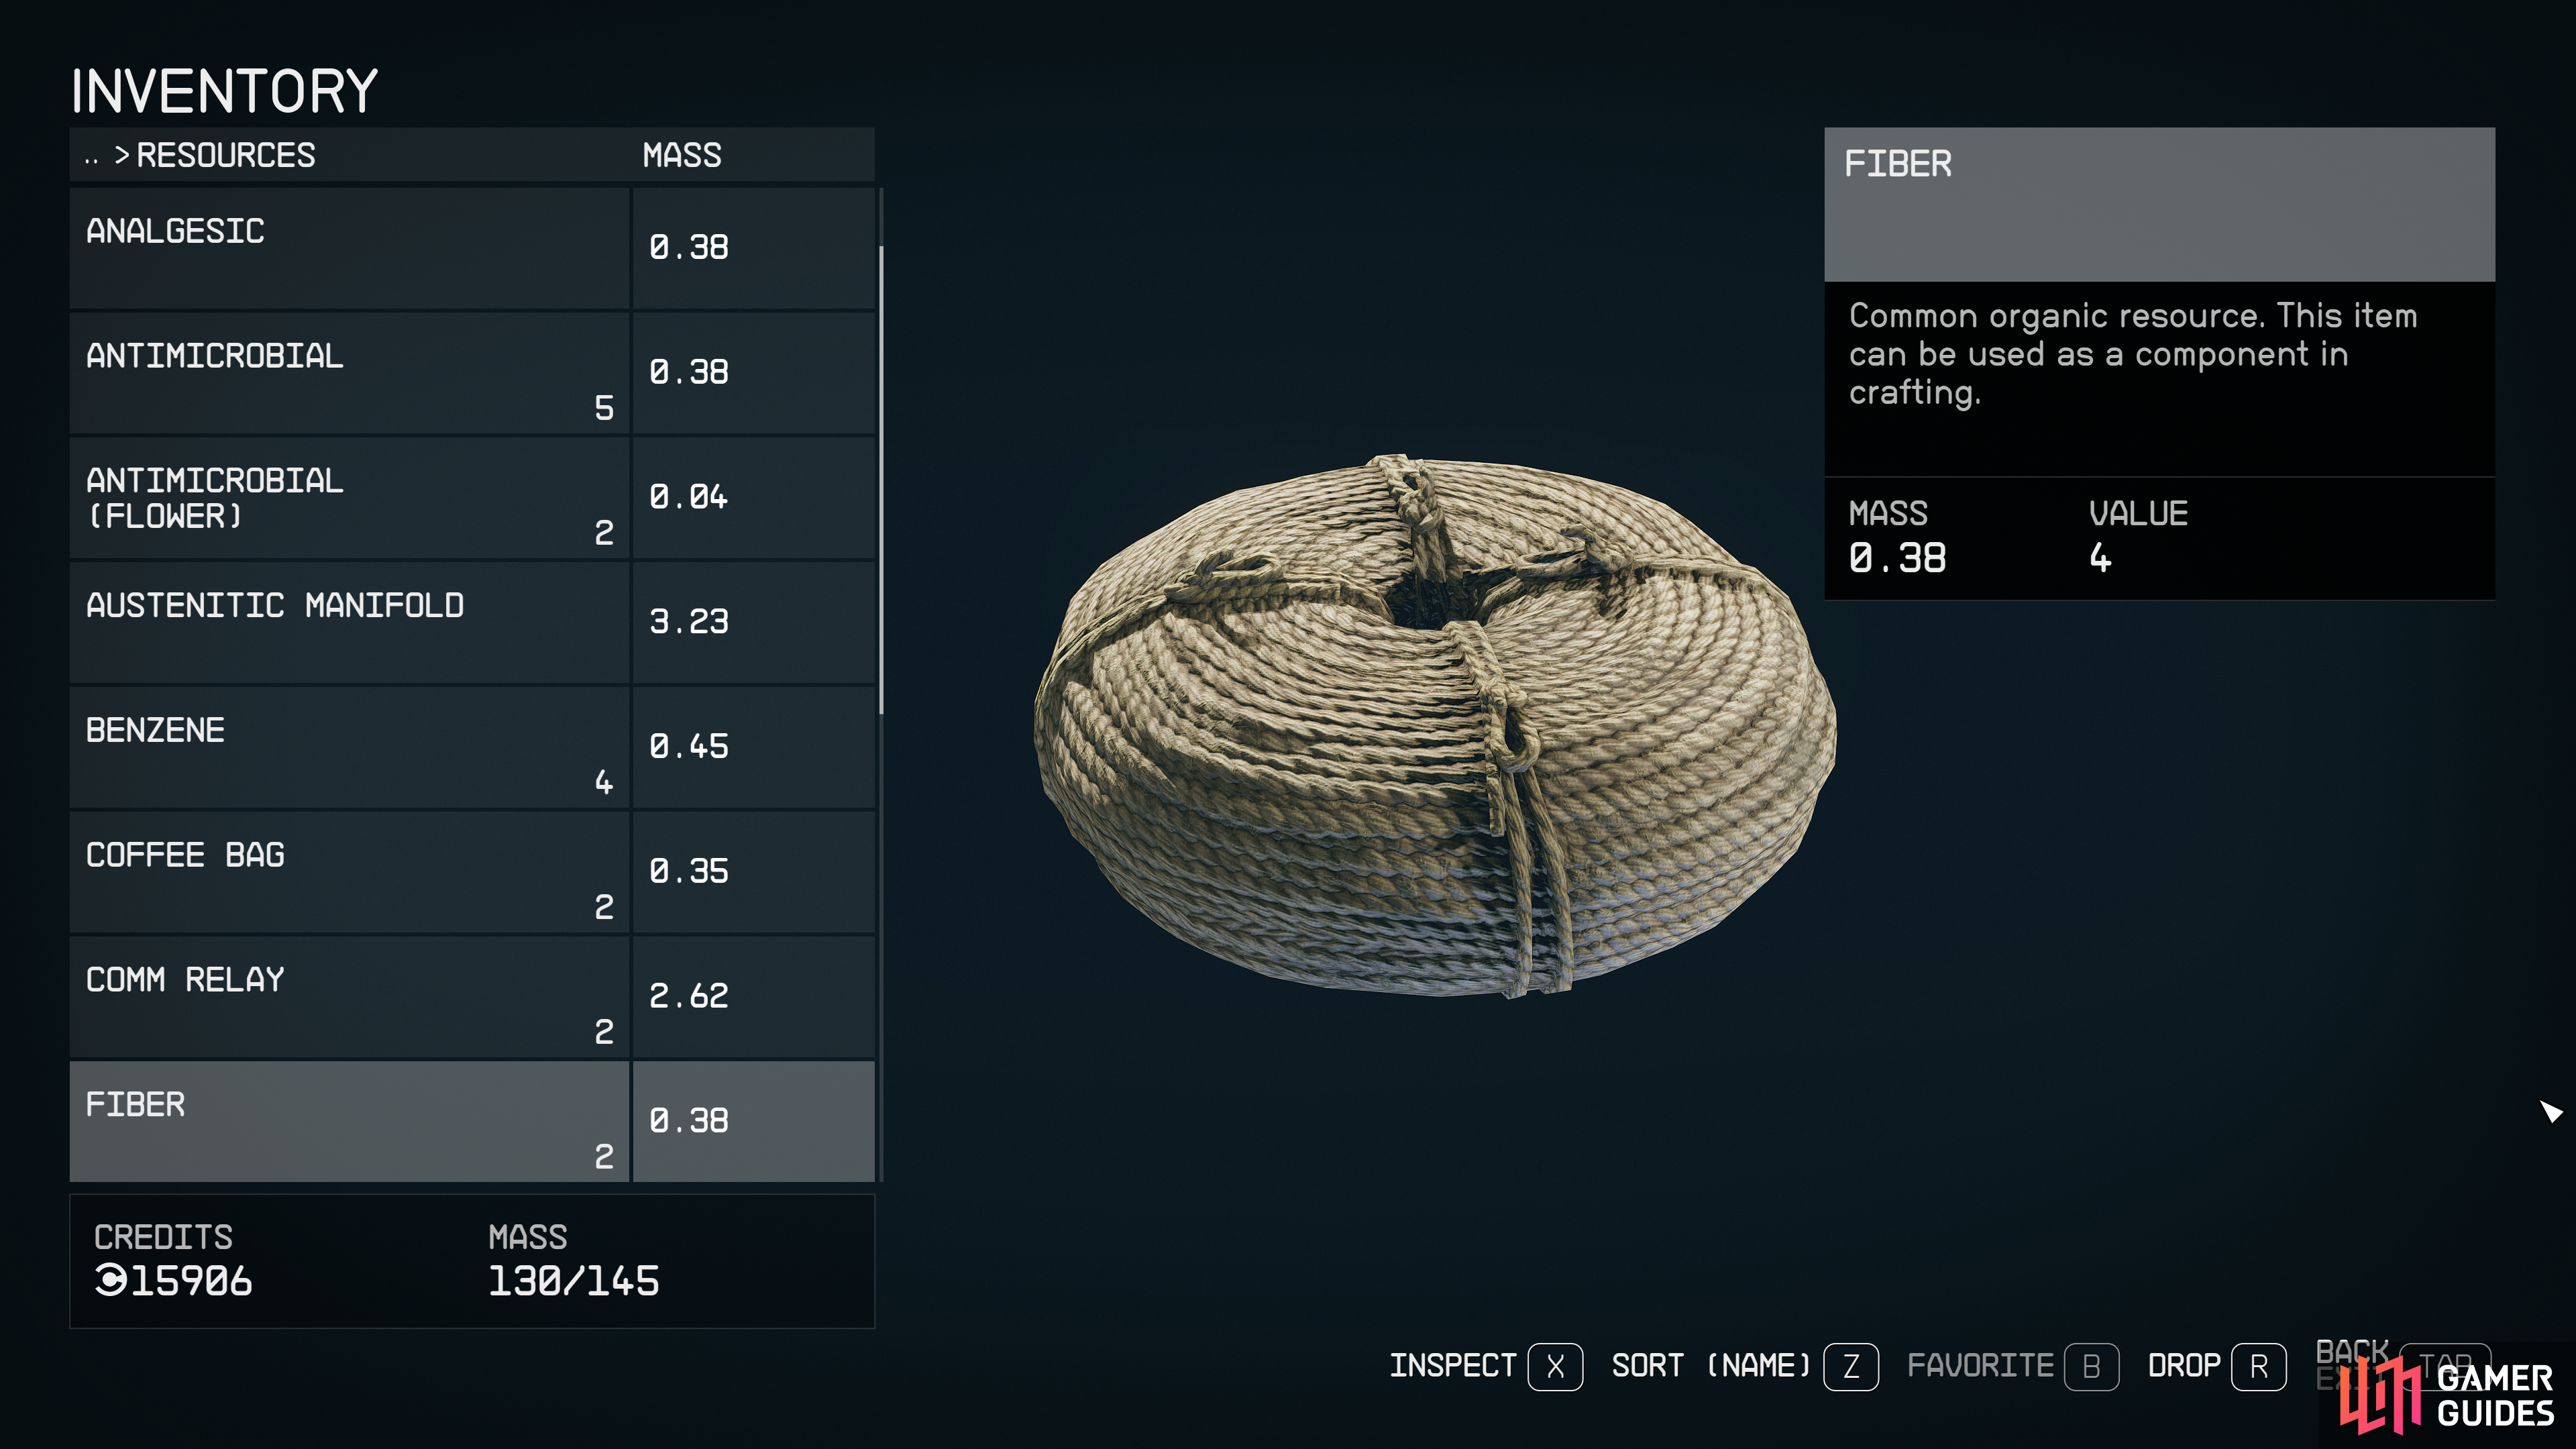Click the B key icon for Favorite

click(2091, 1366)
